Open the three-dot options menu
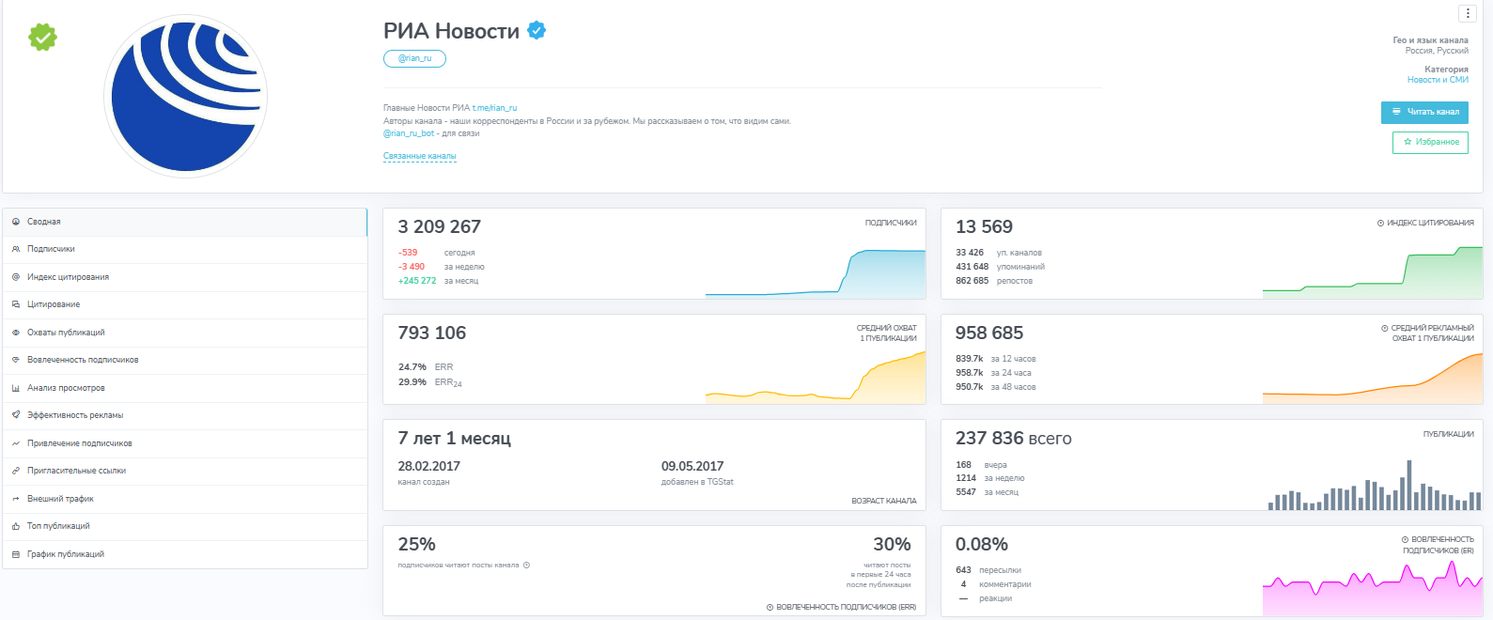Image resolution: width=1493 pixels, height=620 pixels. tap(1468, 13)
